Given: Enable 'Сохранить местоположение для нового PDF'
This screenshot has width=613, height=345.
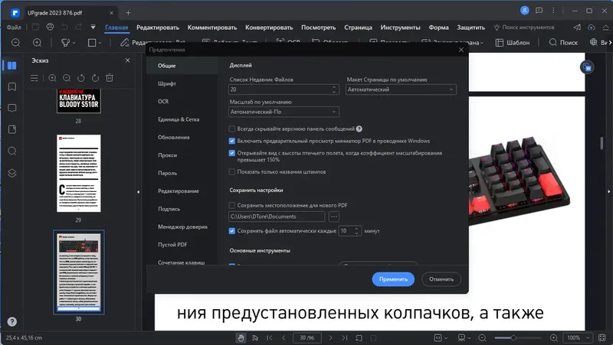Looking at the screenshot, I should (232, 205).
